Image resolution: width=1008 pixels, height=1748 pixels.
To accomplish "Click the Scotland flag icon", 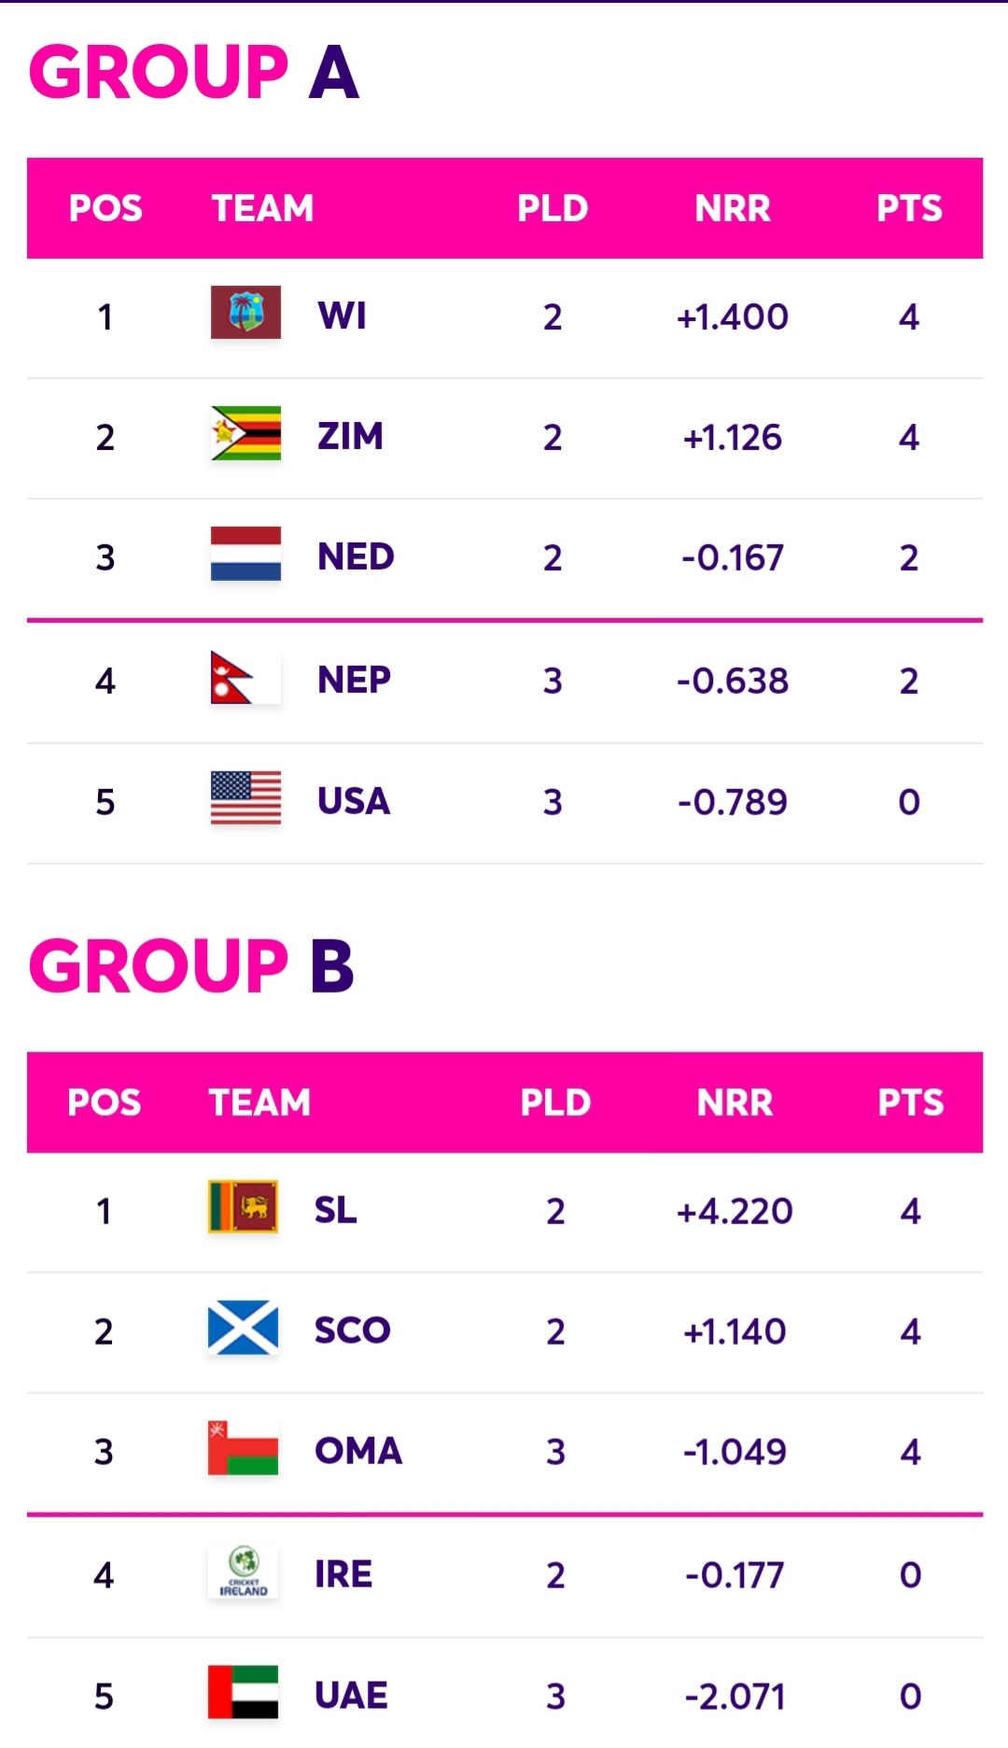I will coord(243,1327).
